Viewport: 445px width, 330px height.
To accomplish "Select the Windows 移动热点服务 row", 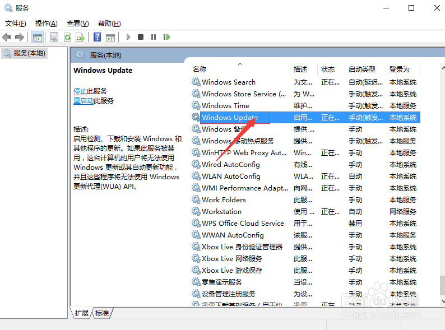I will pos(305,141).
